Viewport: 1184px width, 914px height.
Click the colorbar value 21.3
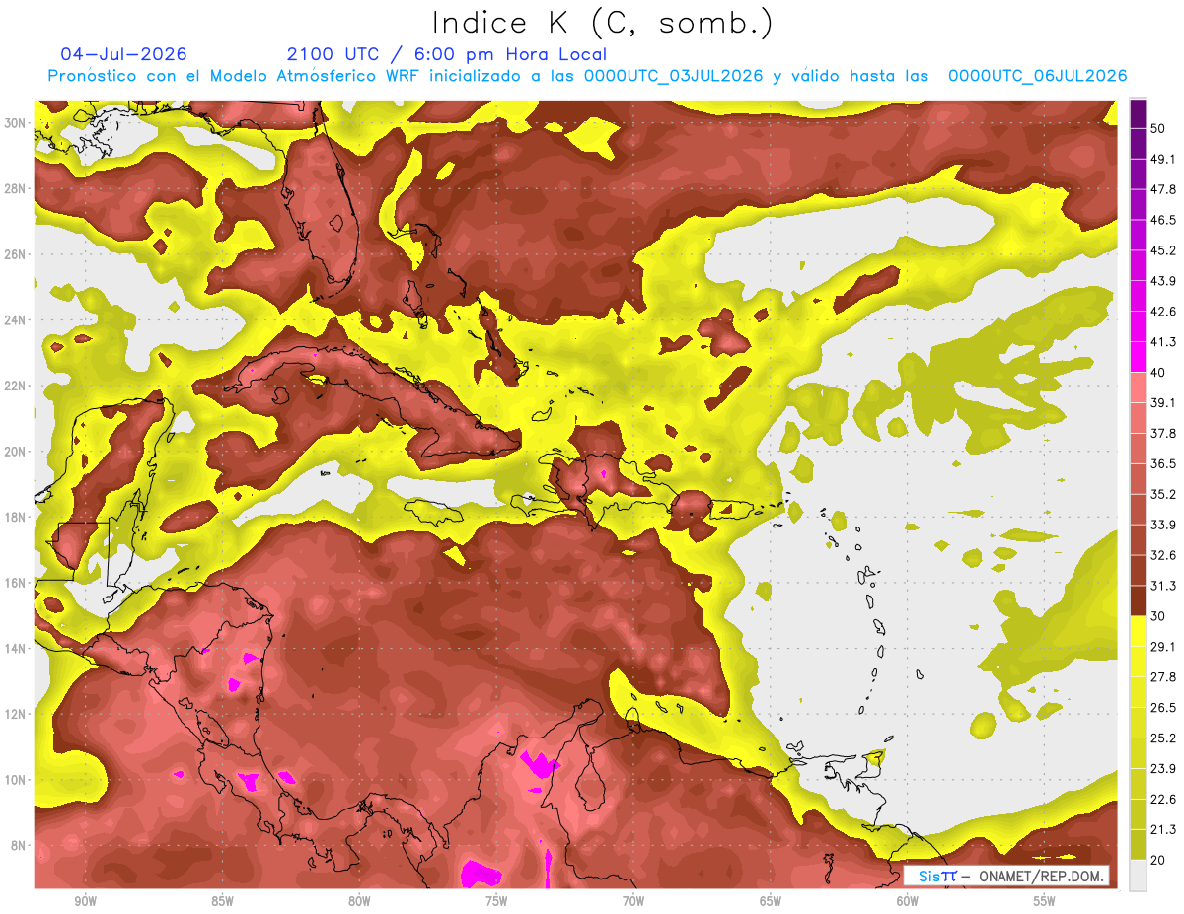pos(1163,829)
